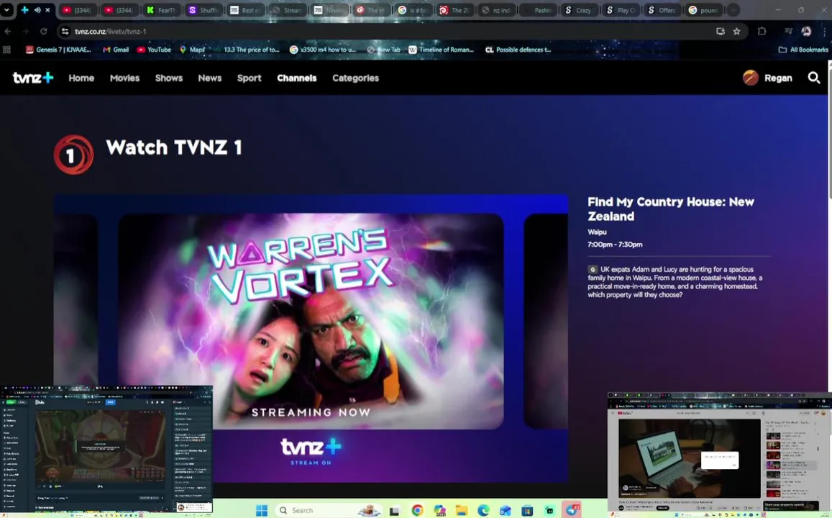Open the x3500 m4 bookmark

(323, 50)
